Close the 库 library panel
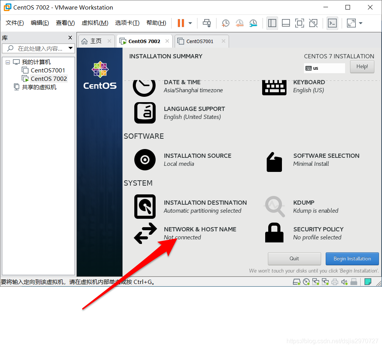This screenshot has height=348, width=382. (70, 38)
